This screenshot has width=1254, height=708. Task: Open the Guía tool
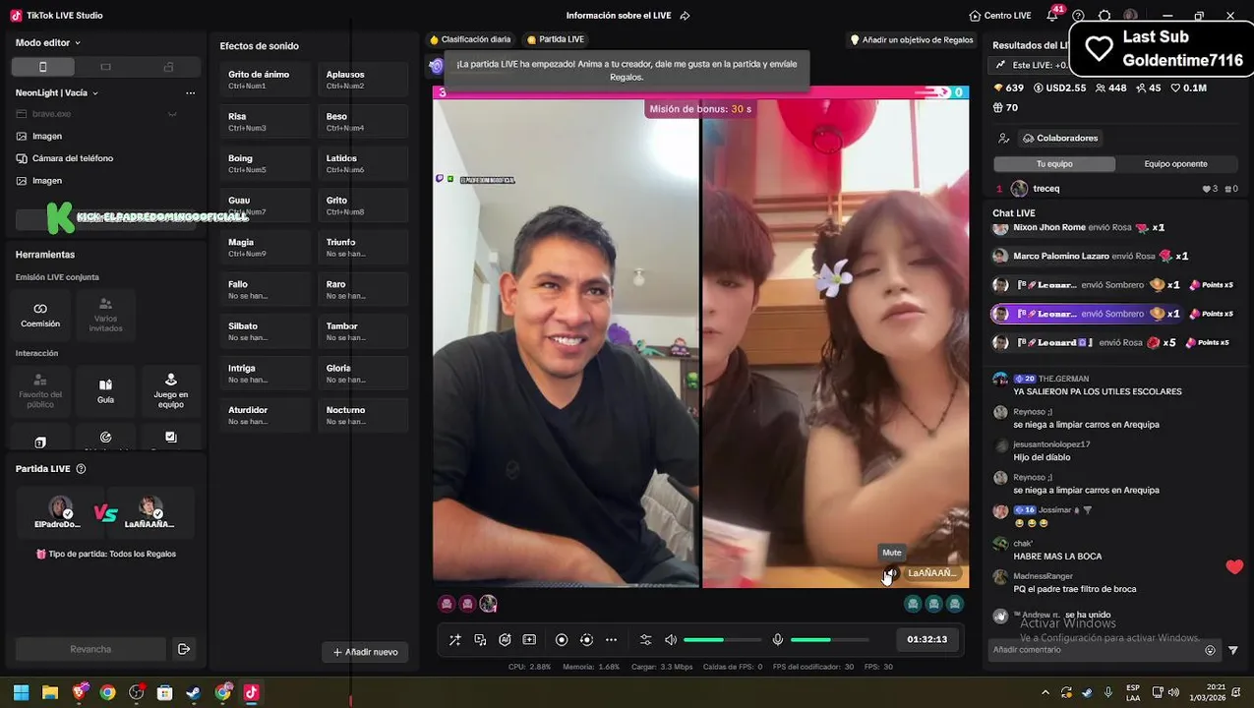[x=105, y=390]
